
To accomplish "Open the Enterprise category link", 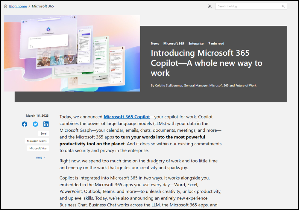I will (196, 43).
